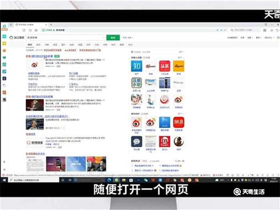Click the 360 search query input field
This screenshot has width=280, height=210.
click(66, 38)
